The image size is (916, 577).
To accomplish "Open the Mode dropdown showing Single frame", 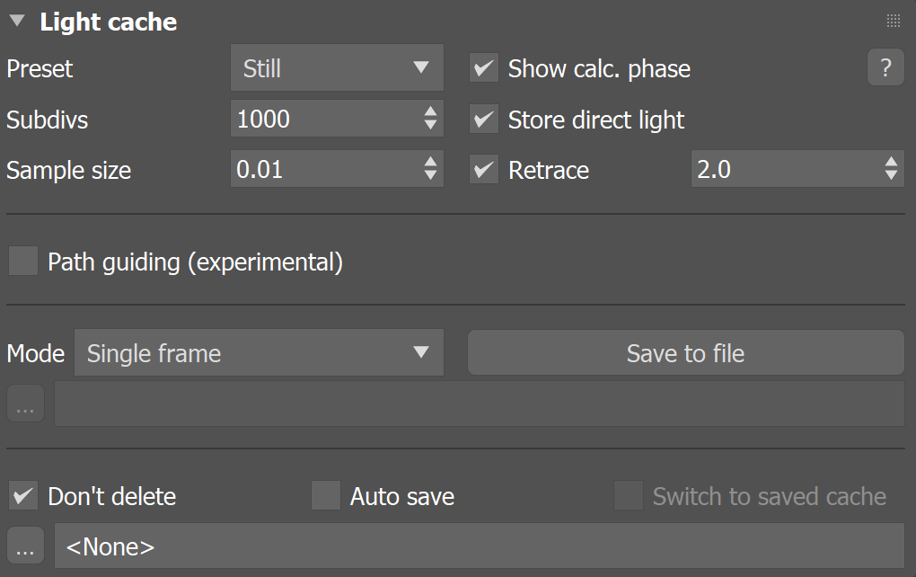I will tap(259, 352).
